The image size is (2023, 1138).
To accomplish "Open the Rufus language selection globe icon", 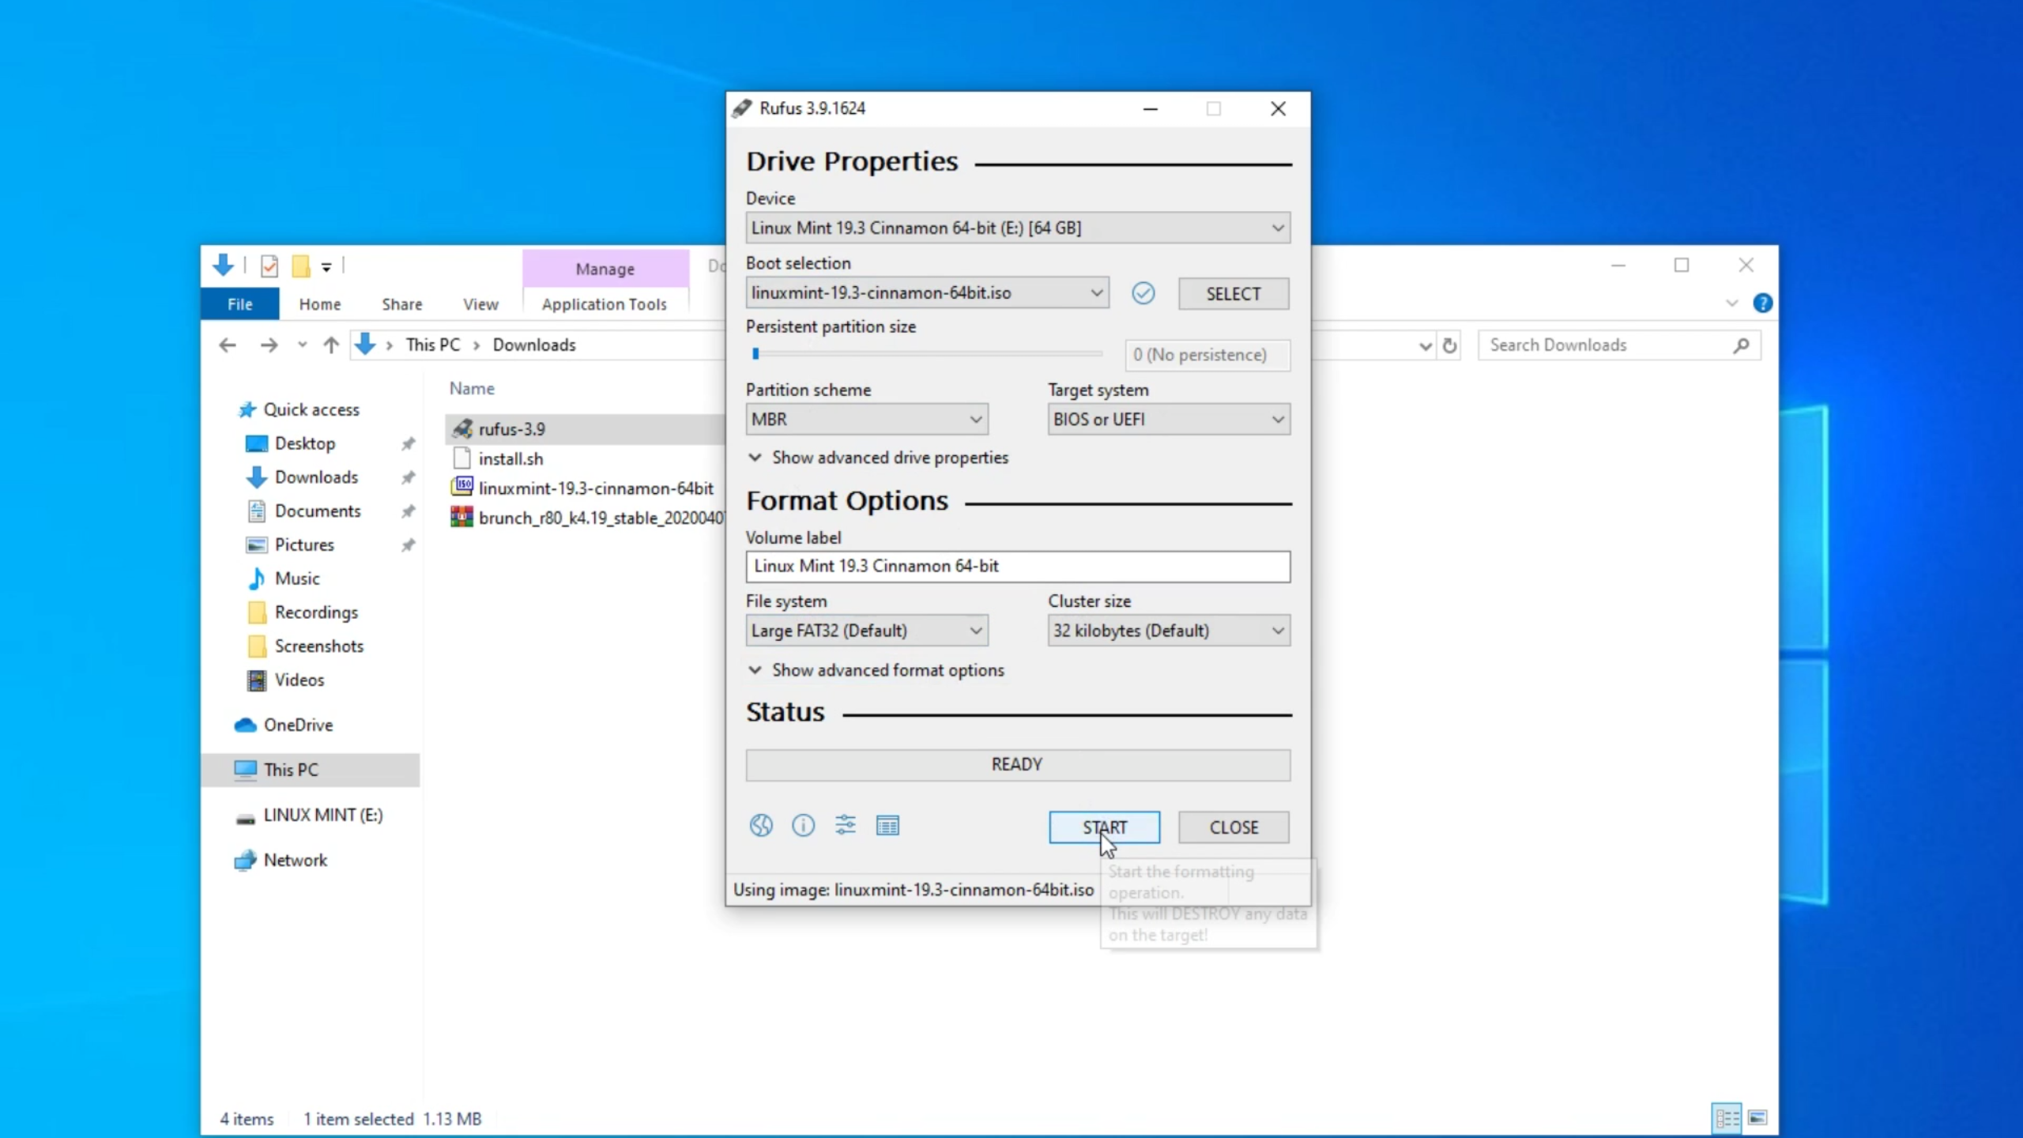I will point(760,826).
